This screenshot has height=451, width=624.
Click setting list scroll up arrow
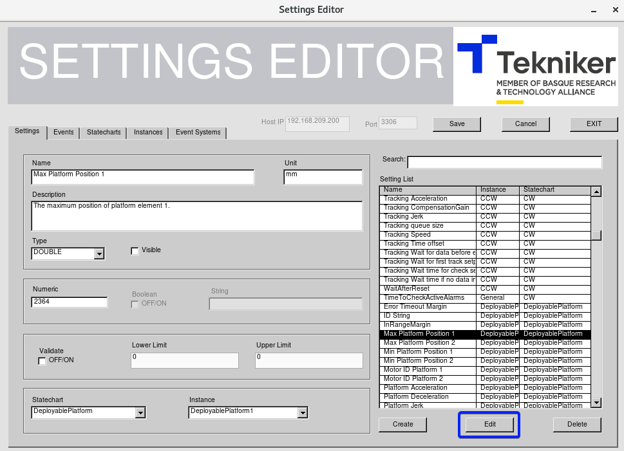(x=596, y=192)
